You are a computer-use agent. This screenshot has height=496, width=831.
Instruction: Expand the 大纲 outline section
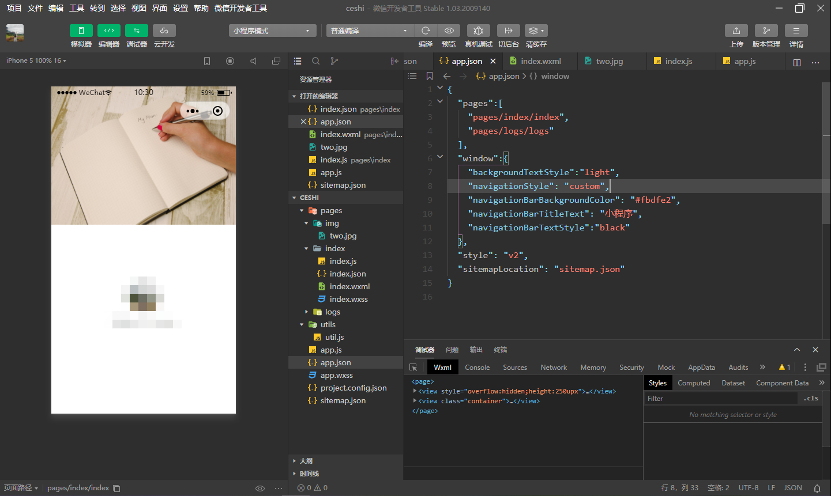(x=346, y=461)
